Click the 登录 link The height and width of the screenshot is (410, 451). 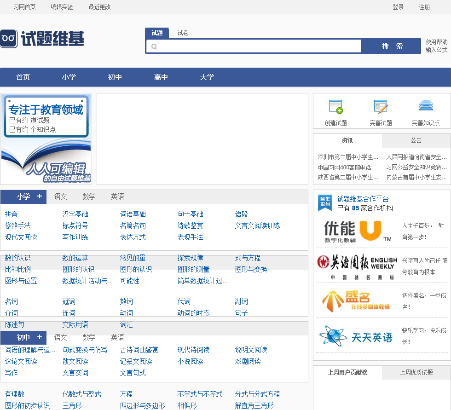[x=399, y=7]
